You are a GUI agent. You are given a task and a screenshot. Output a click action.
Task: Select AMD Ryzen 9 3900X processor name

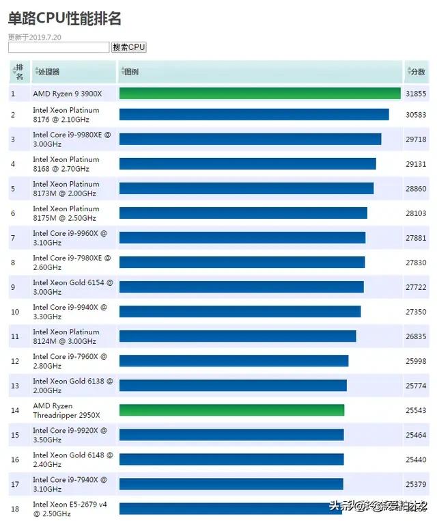tap(68, 94)
